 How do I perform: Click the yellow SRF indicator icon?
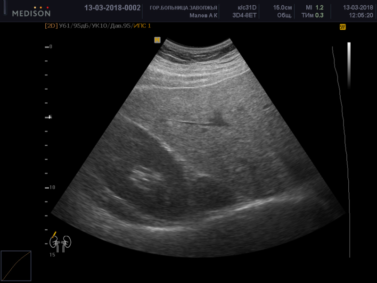point(343,27)
